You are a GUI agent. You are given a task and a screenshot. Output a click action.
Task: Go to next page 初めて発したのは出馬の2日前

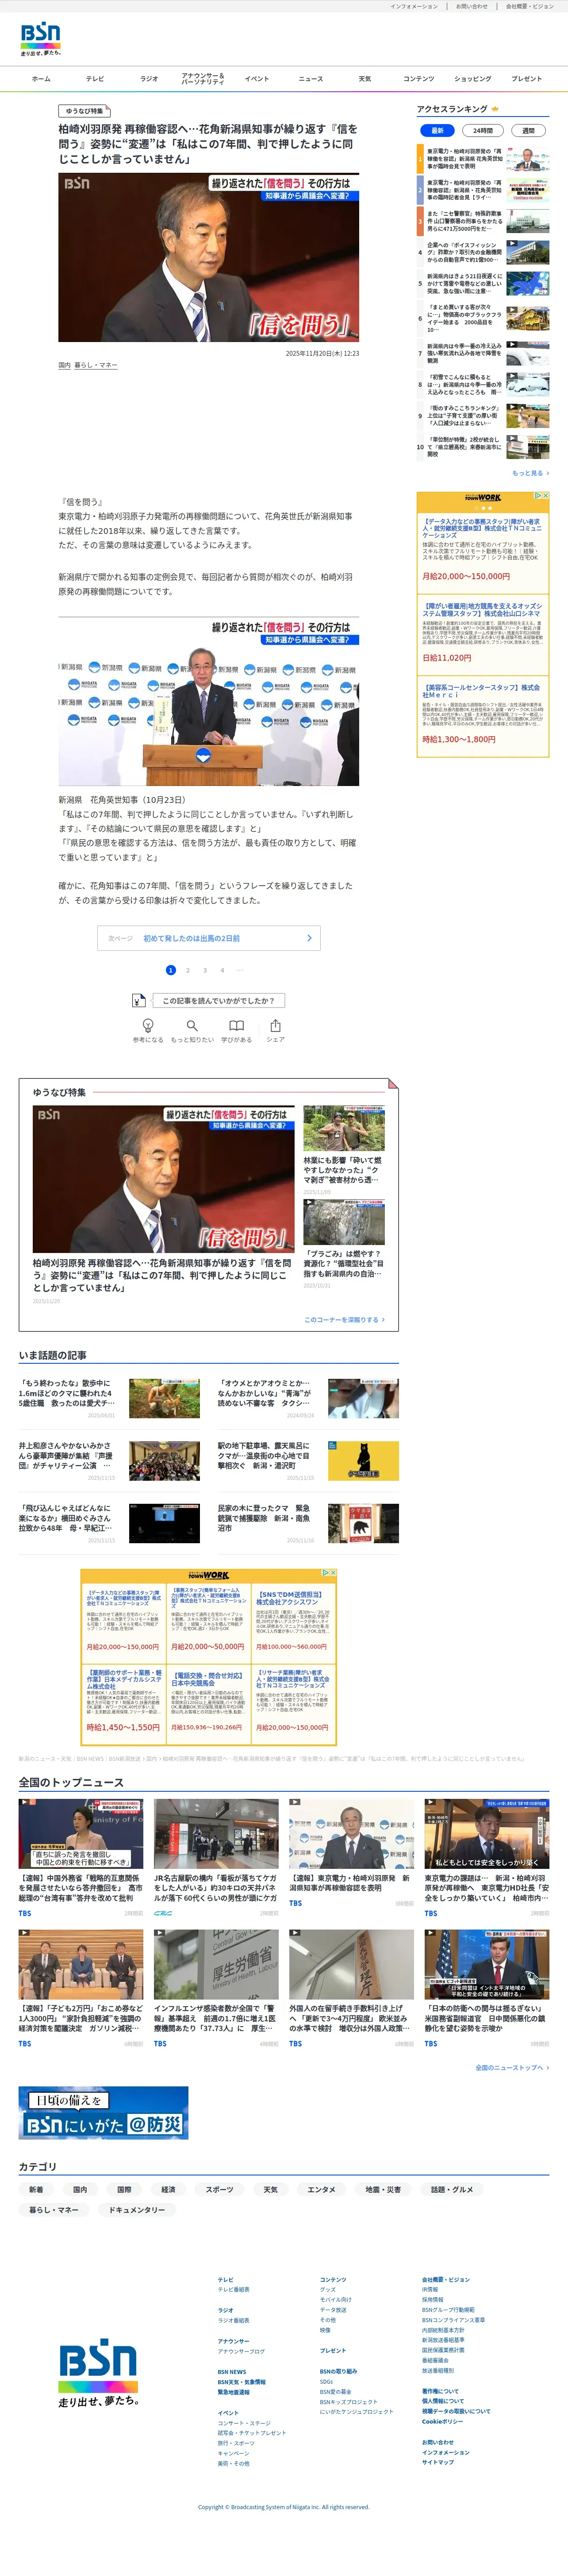[209, 938]
